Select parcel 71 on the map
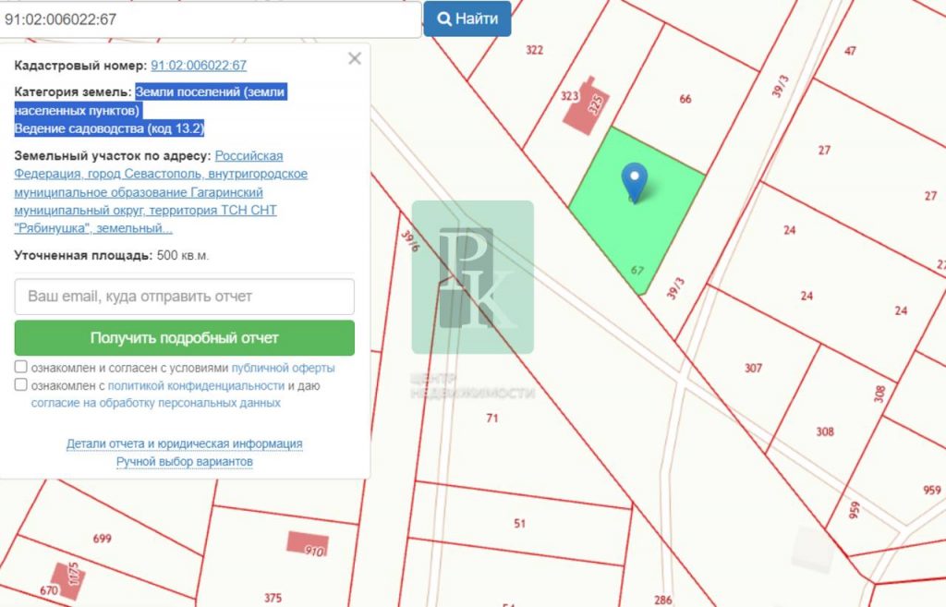This screenshot has width=946, height=607. coord(491,418)
